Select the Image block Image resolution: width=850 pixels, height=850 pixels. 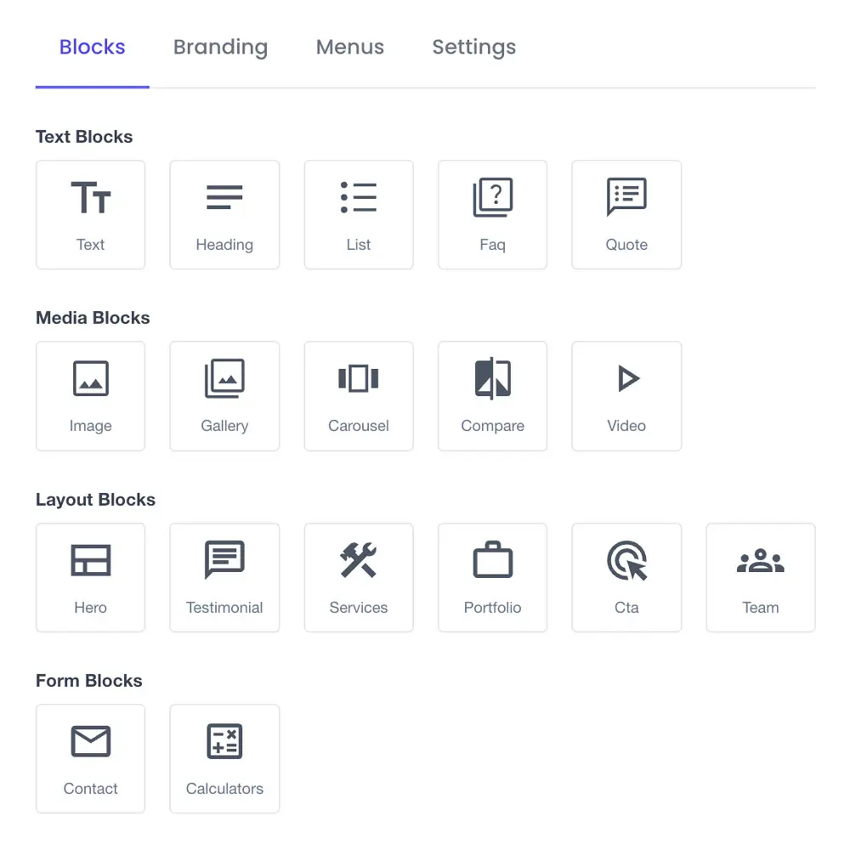coord(90,395)
